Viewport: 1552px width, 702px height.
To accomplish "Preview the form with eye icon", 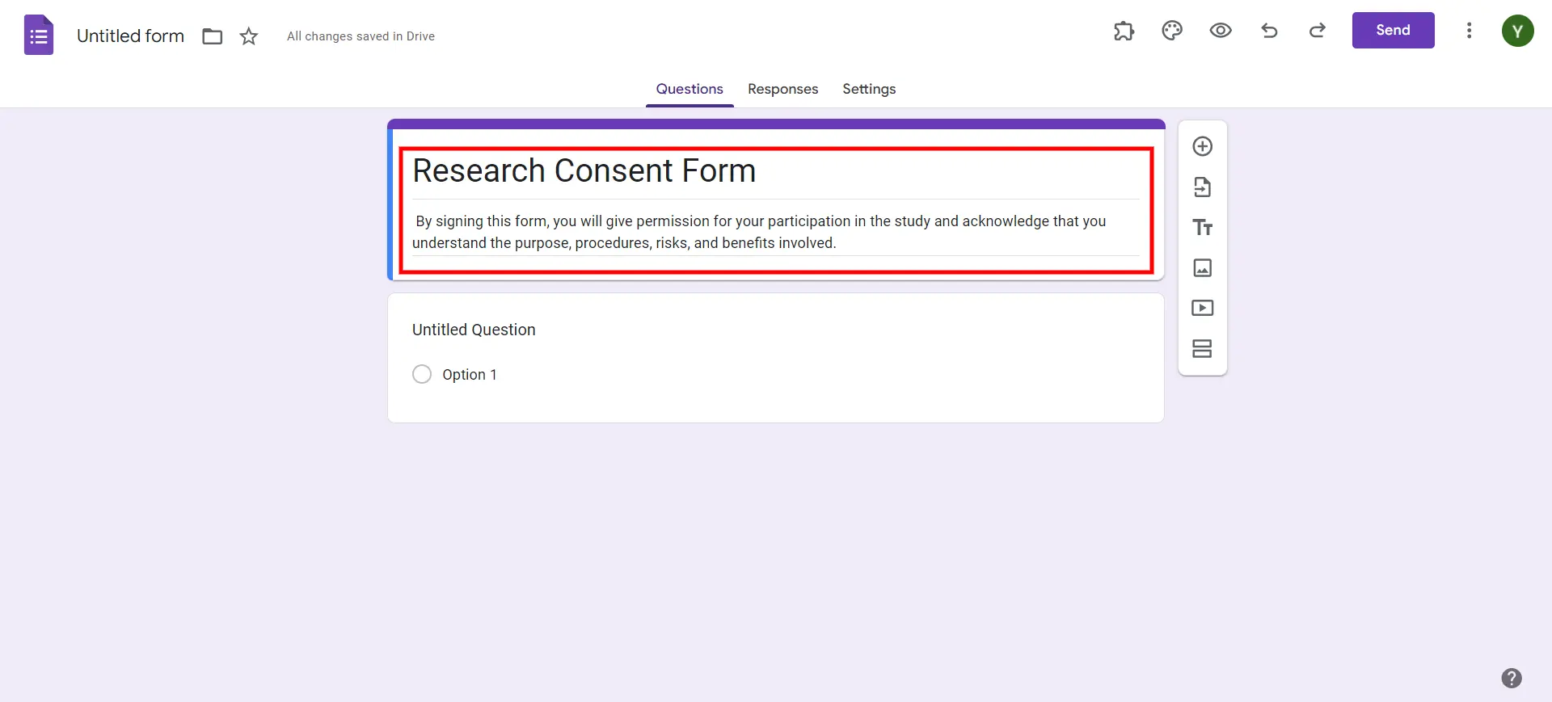I will [1220, 31].
